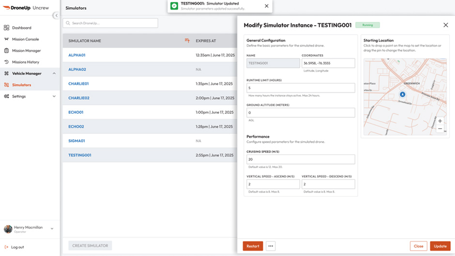Click the drone pin marker on map
Image resolution: width=455 pixels, height=256 pixels.
(x=402, y=94)
